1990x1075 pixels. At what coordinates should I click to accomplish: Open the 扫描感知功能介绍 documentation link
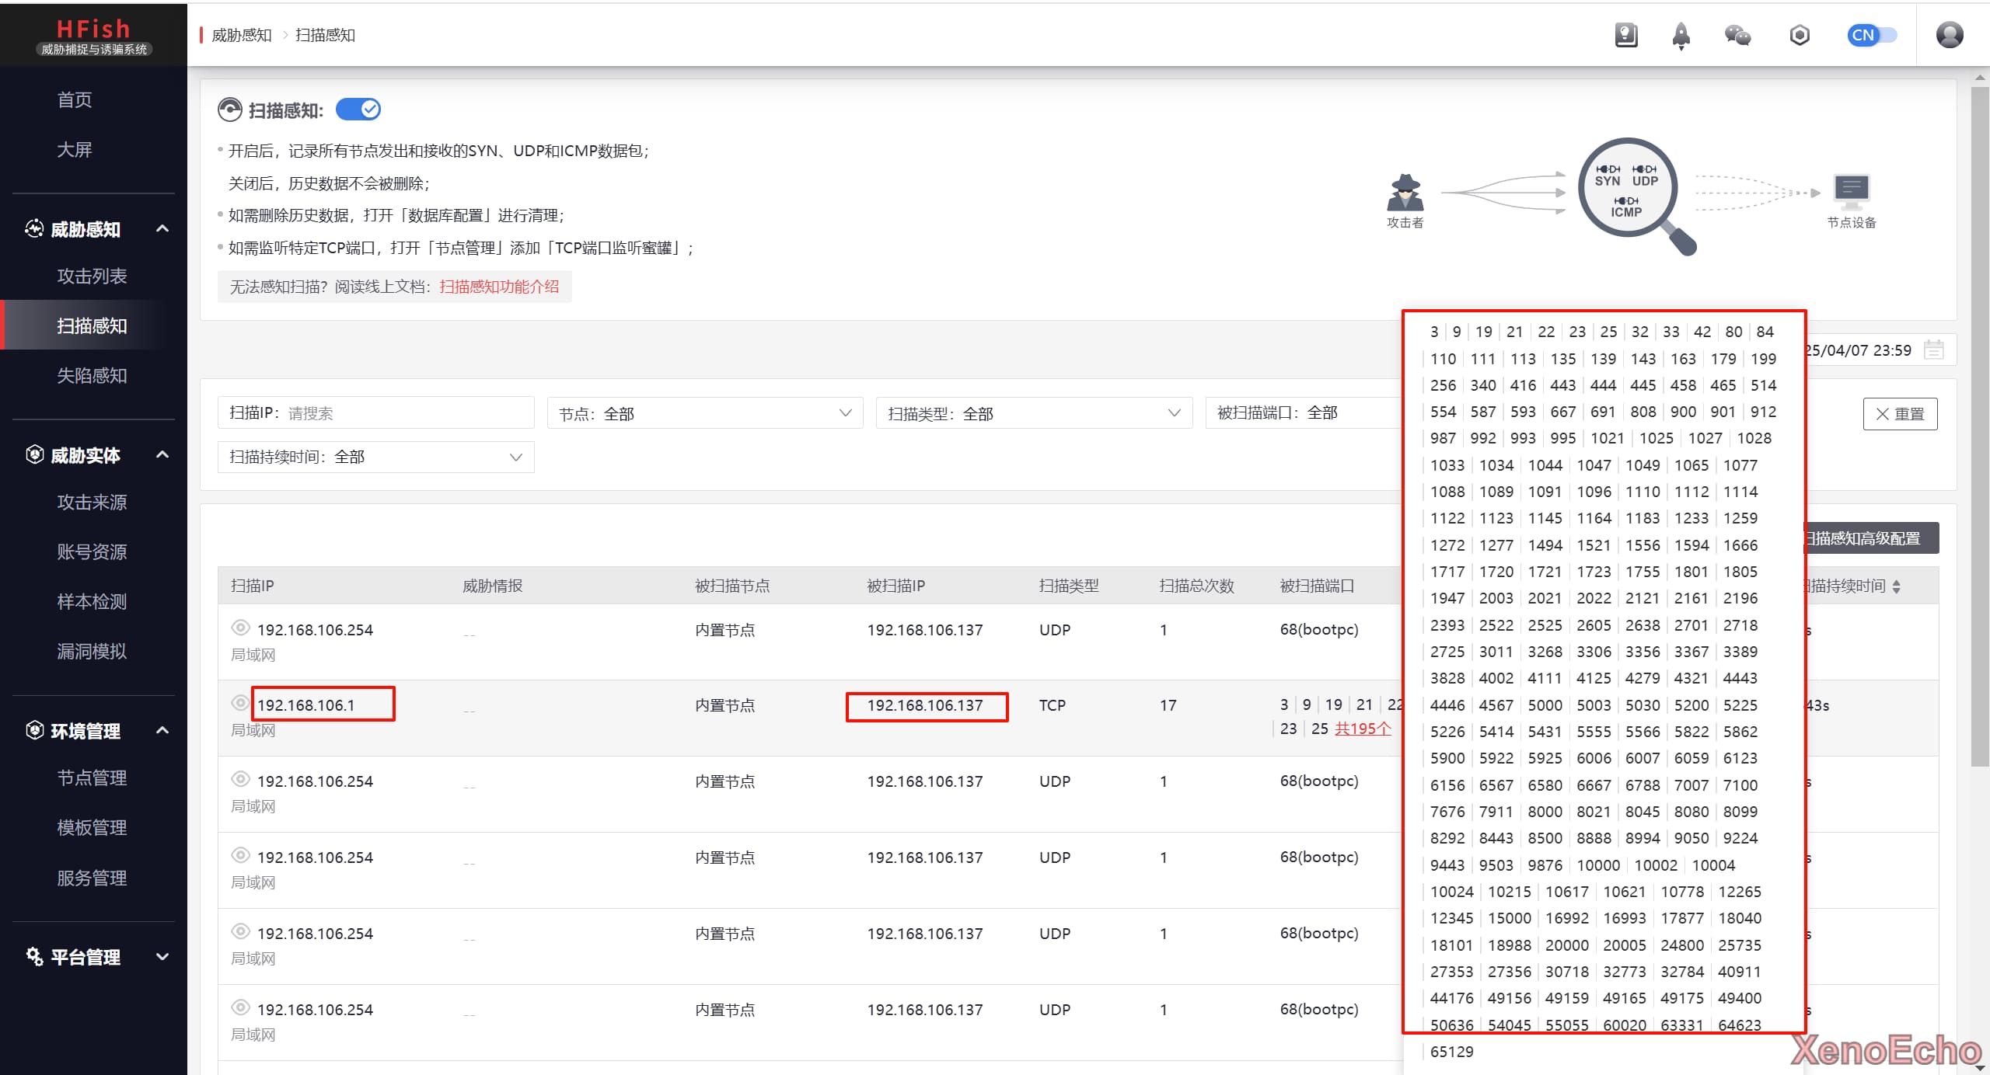(499, 287)
